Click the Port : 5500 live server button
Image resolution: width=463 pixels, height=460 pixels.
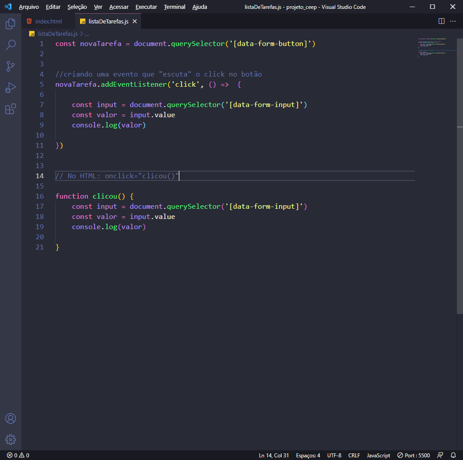point(413,455)
